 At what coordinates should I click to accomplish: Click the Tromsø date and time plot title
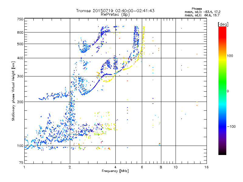click(x=115, y=11)
